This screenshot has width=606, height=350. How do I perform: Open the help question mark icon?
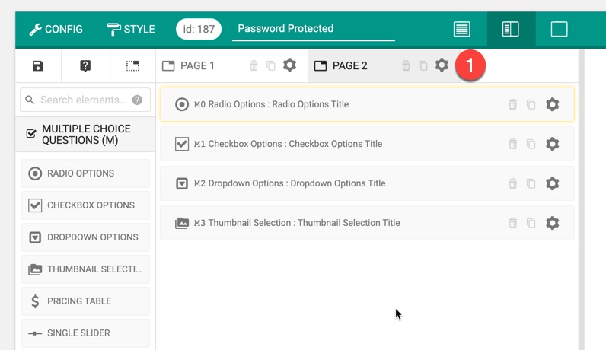[85, 65]
